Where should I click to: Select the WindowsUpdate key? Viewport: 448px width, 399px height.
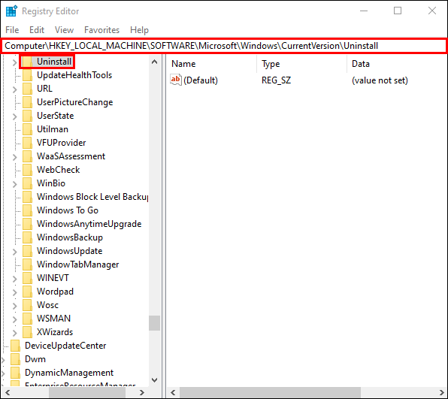point(69,251)
